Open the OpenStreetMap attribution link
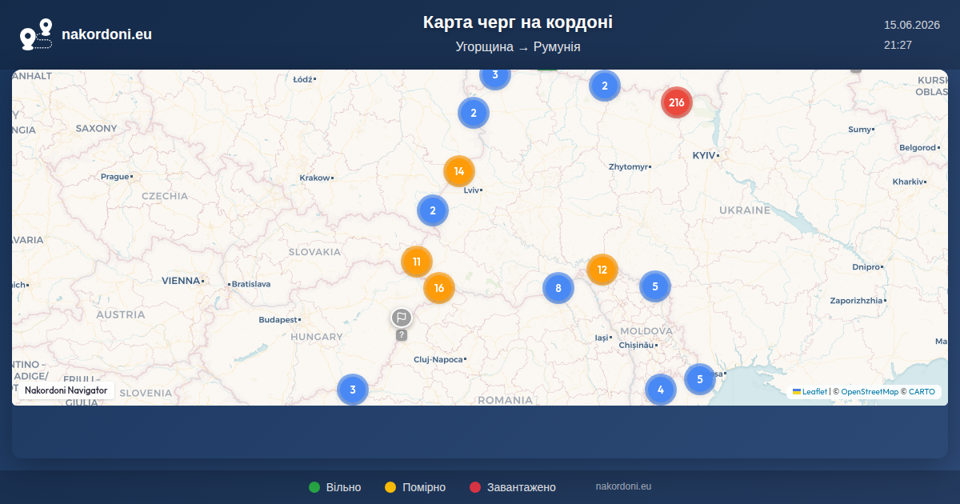960x504 pixels. (x=870, y=392)
